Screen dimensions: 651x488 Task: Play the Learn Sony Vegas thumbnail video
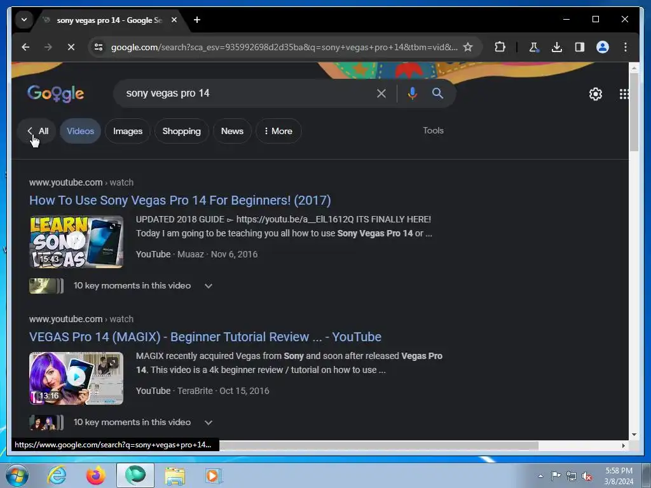click(76, 242)
